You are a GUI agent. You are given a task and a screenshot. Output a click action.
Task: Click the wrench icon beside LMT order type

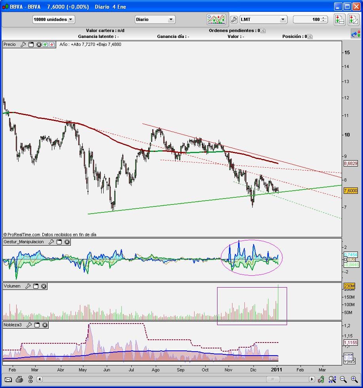pos(233,19)
